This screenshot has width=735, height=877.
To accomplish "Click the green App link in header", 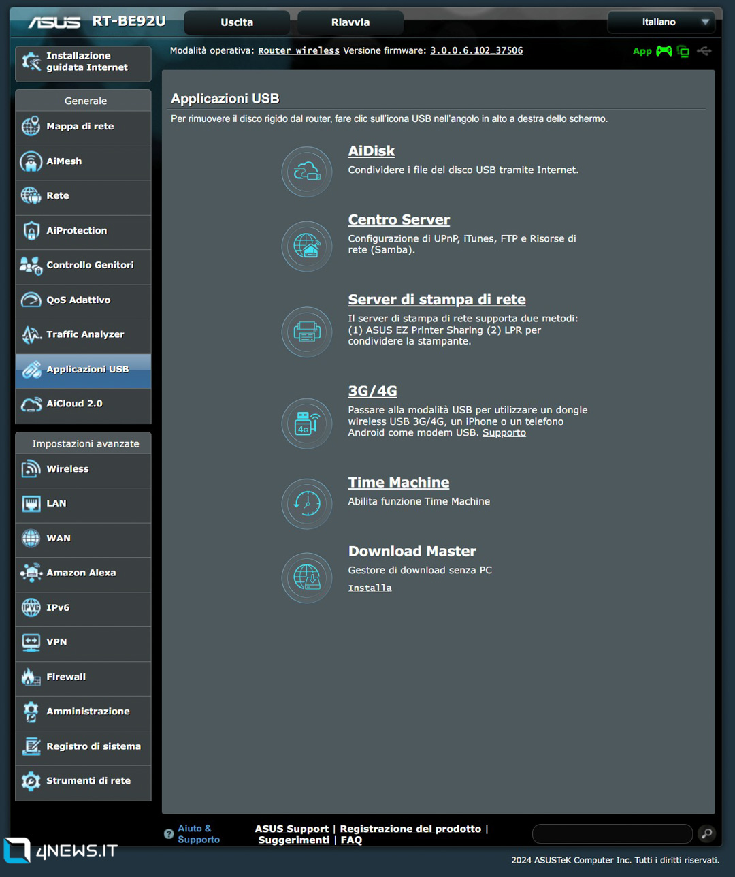I will (642, 51).
